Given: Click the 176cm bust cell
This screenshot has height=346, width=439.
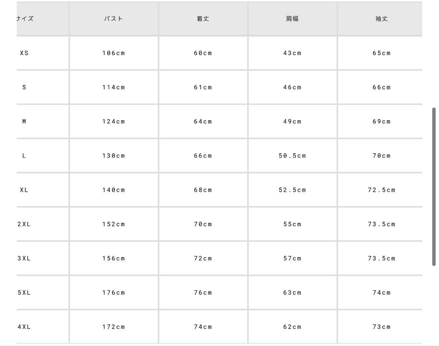Looking at the screenshot, I should tap(113, 292).
